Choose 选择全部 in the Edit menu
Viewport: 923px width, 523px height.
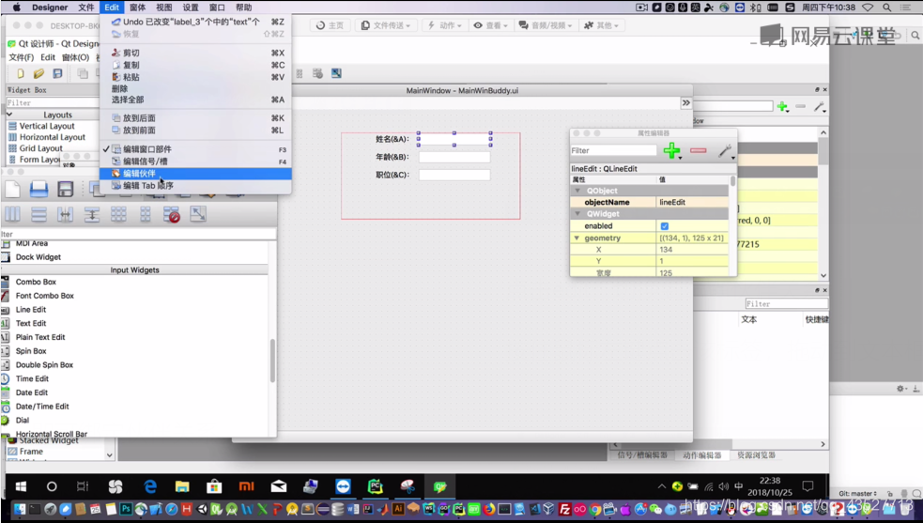point(195,100)
